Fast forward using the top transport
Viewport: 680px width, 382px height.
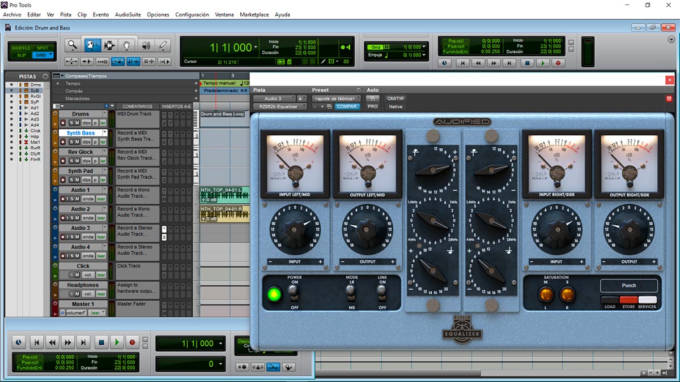[x=494, y=63]
